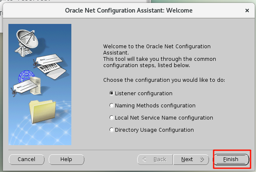This screenshot has height=172, width=256.
Task: Click the double-arrow on Next button
Action: coord(201,159)
